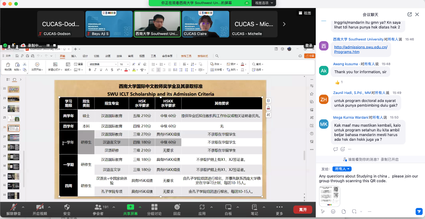Open the 所有人 recipient dropdown in chat
Screen dimensions: 425x219
coord(342,169)
